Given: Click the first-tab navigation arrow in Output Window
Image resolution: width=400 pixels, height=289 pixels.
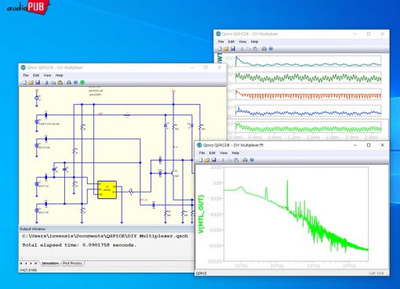Looking at the screenshot, I should pyautogui.click(x=21, y=263).
